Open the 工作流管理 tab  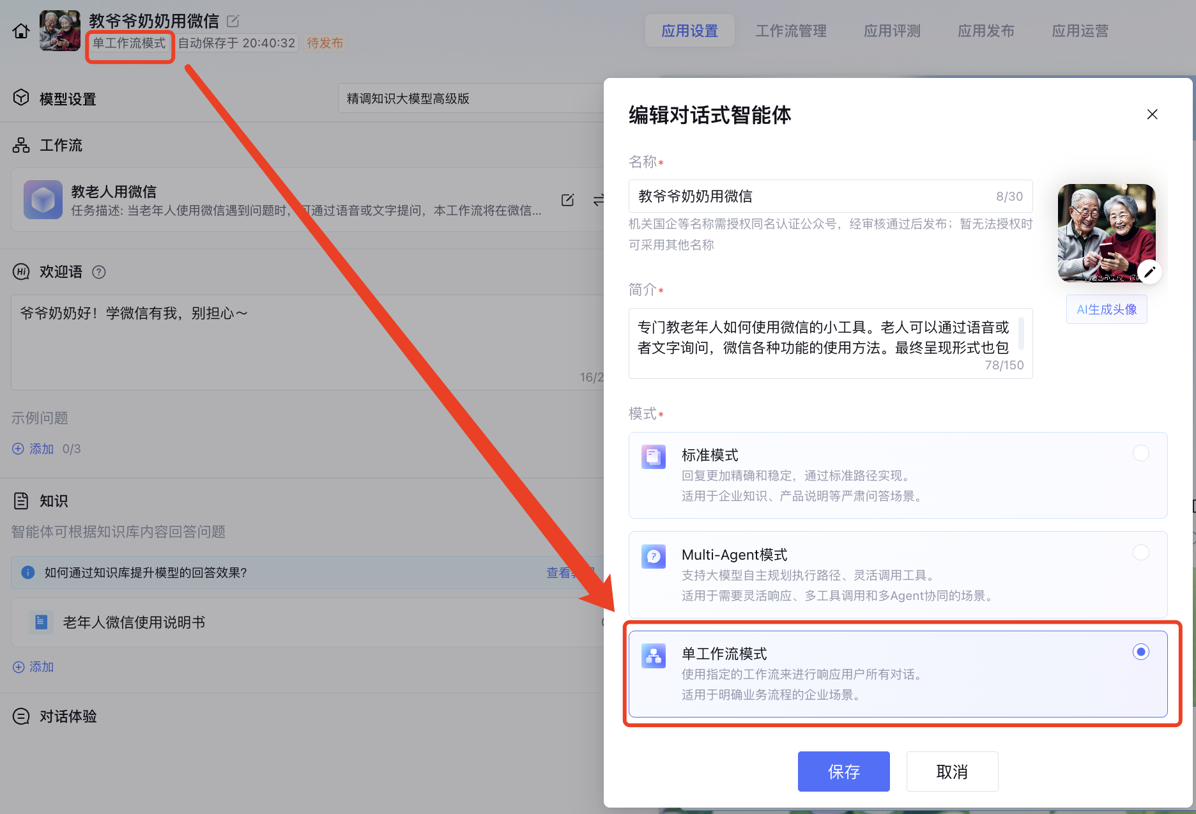point(791,31)
